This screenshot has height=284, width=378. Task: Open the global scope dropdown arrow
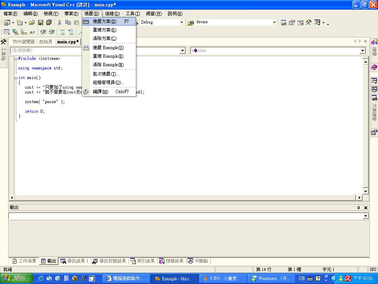click(x=182, y=50)
